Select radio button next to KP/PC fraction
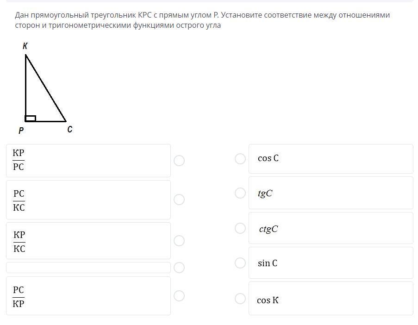418x325 pixels. point(179,161)
